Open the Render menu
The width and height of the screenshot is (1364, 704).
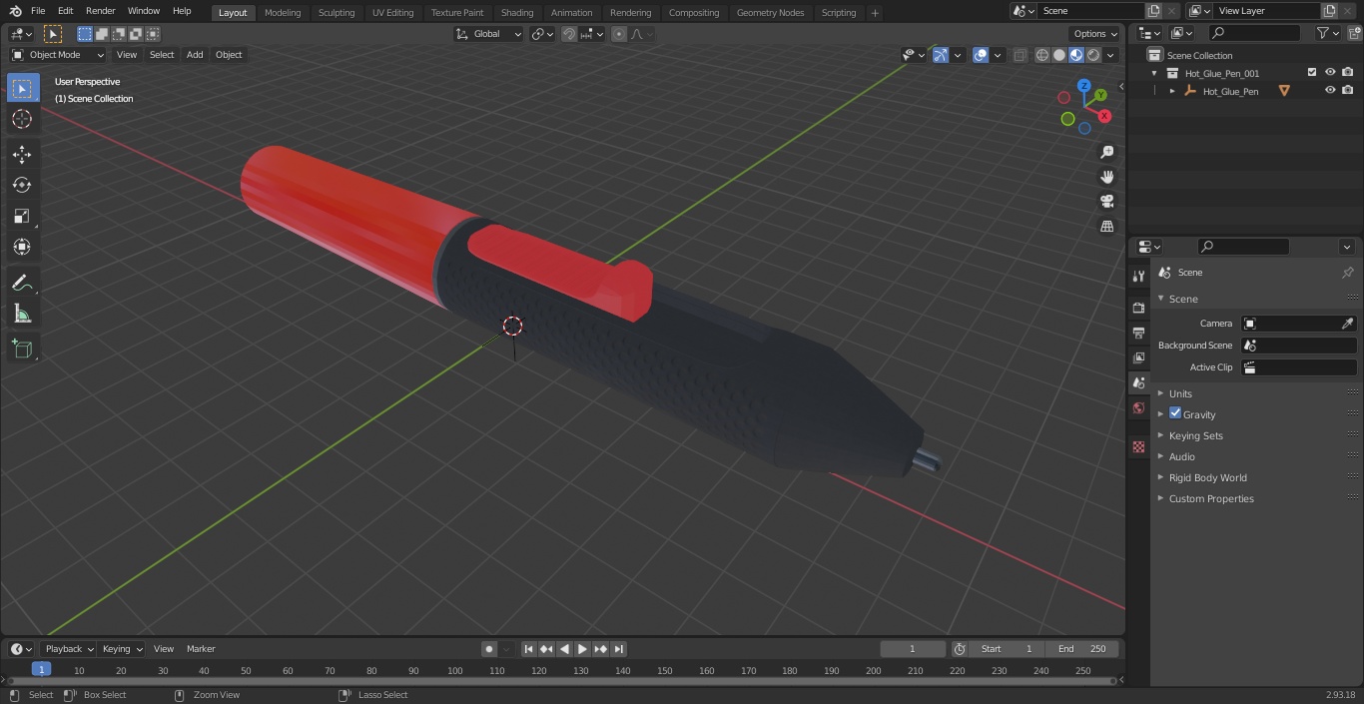(100, 11)
